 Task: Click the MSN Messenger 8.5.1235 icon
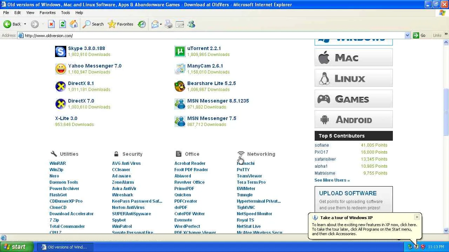(x=180, y=104)
